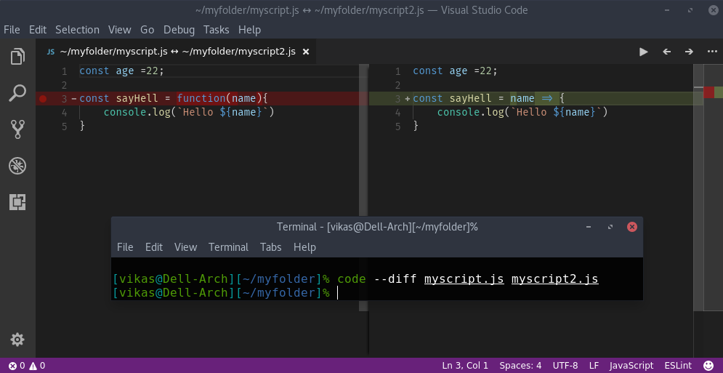This screenshot has width=723, height=373.
Task: Click the ESLint status item
Action: click(x=678, y=366)
